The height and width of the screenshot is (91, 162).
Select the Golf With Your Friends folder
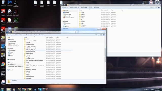pos(31,48)
